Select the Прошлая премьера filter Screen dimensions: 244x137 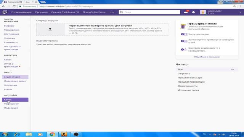(x=190, y=78)
